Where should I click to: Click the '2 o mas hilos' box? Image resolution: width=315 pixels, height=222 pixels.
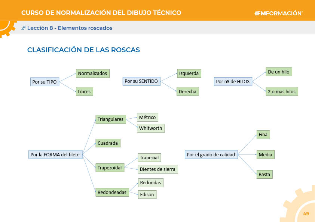282,91
